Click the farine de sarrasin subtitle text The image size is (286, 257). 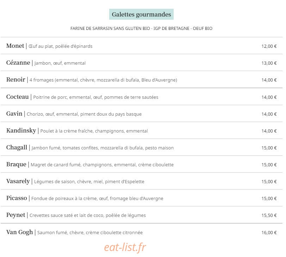coord(141,28)
